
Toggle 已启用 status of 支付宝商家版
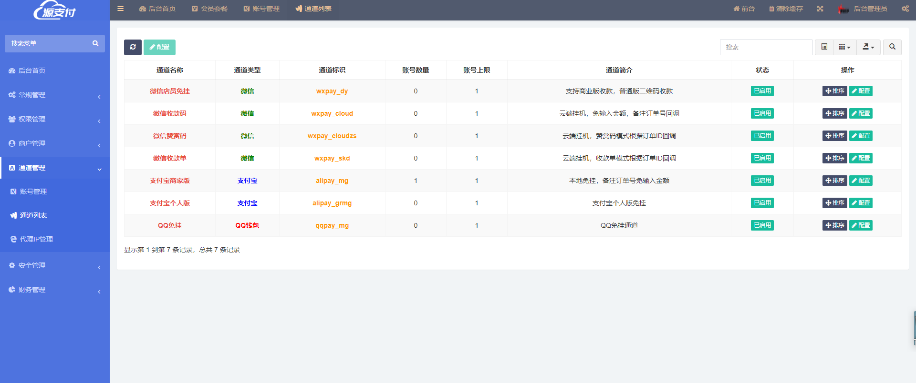tap(762, 181)
